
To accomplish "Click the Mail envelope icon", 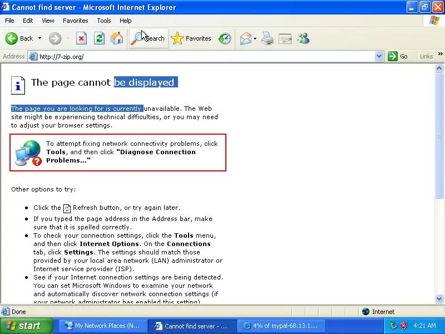I will tap(246, 38).
